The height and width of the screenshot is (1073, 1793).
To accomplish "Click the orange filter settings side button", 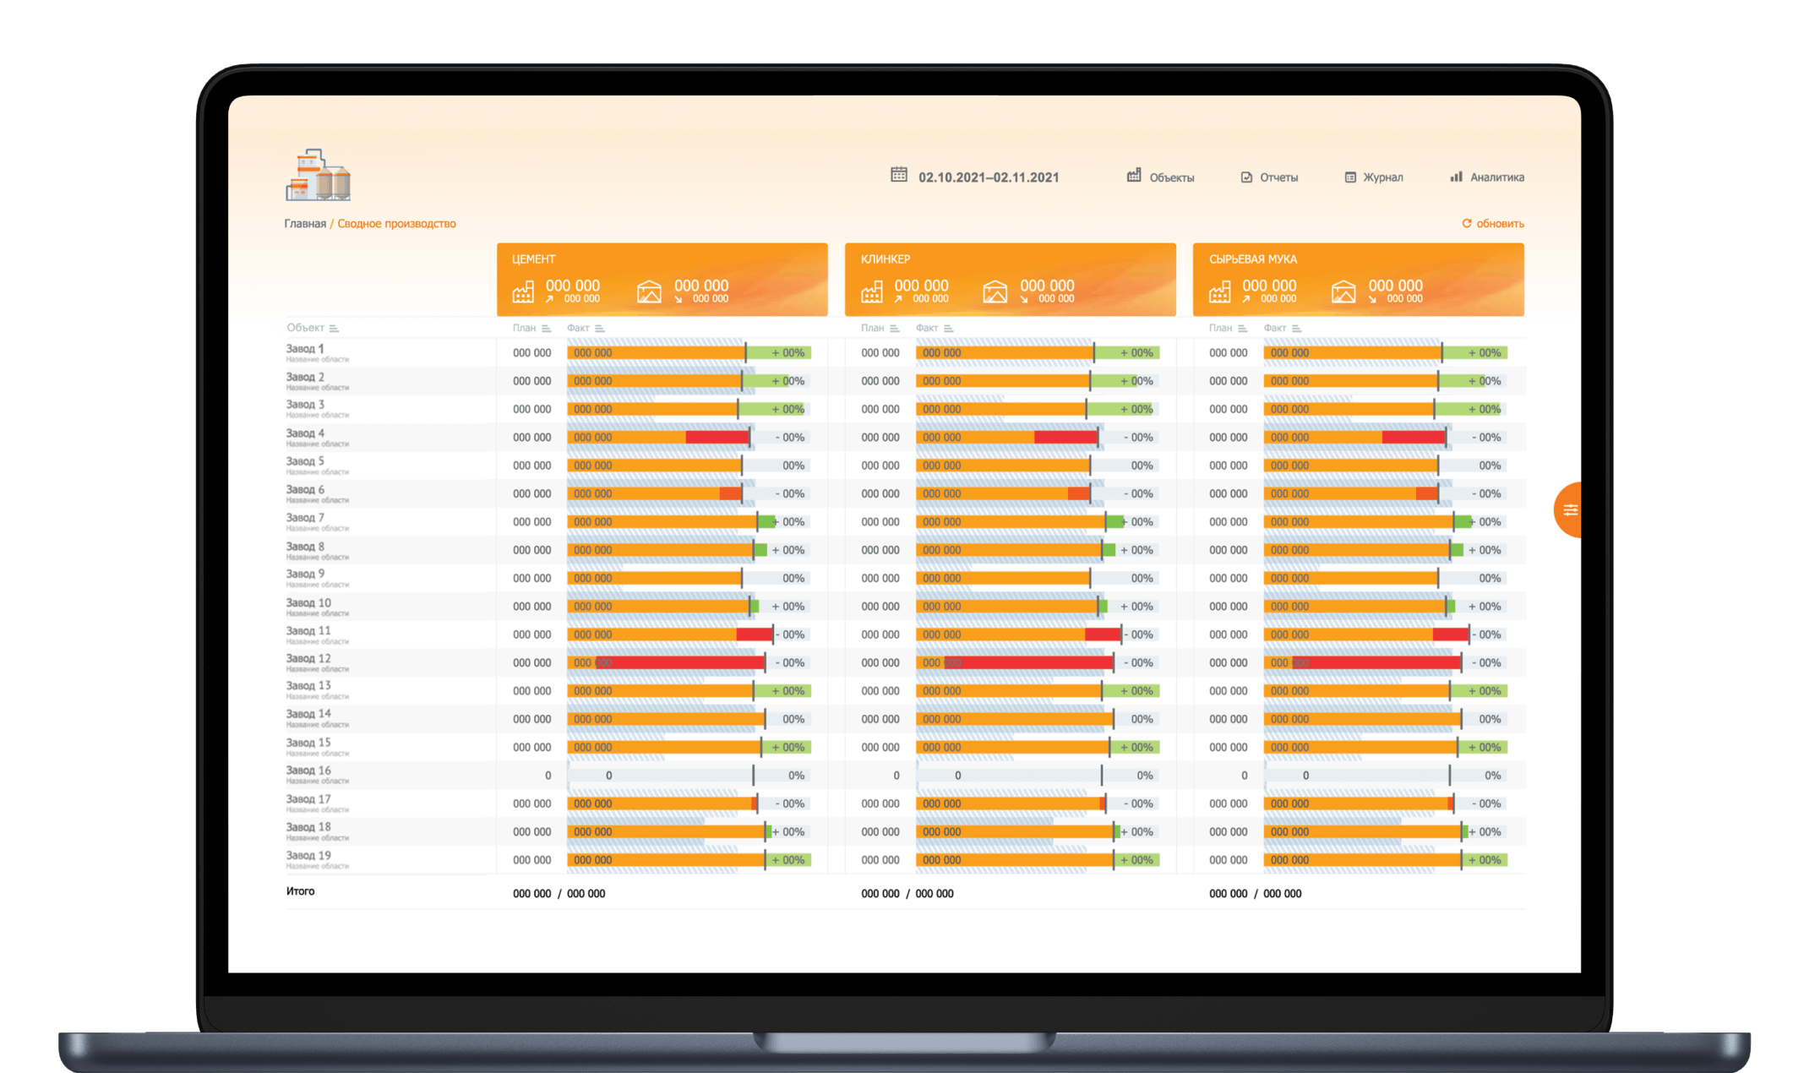I will (1569, 509).
